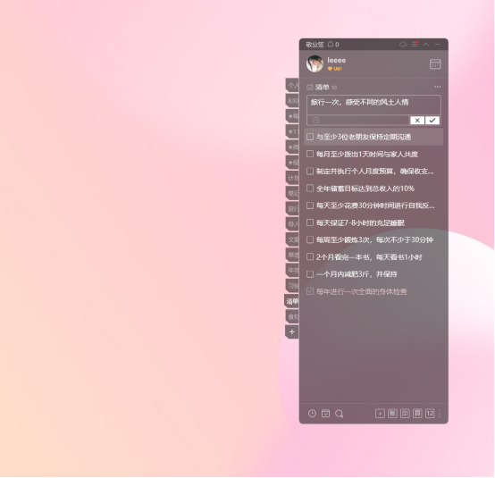Viewport: 495px width, 478px height.
Task: Confirm the new entry with the checkmark button
Action: tap(432, 121)
